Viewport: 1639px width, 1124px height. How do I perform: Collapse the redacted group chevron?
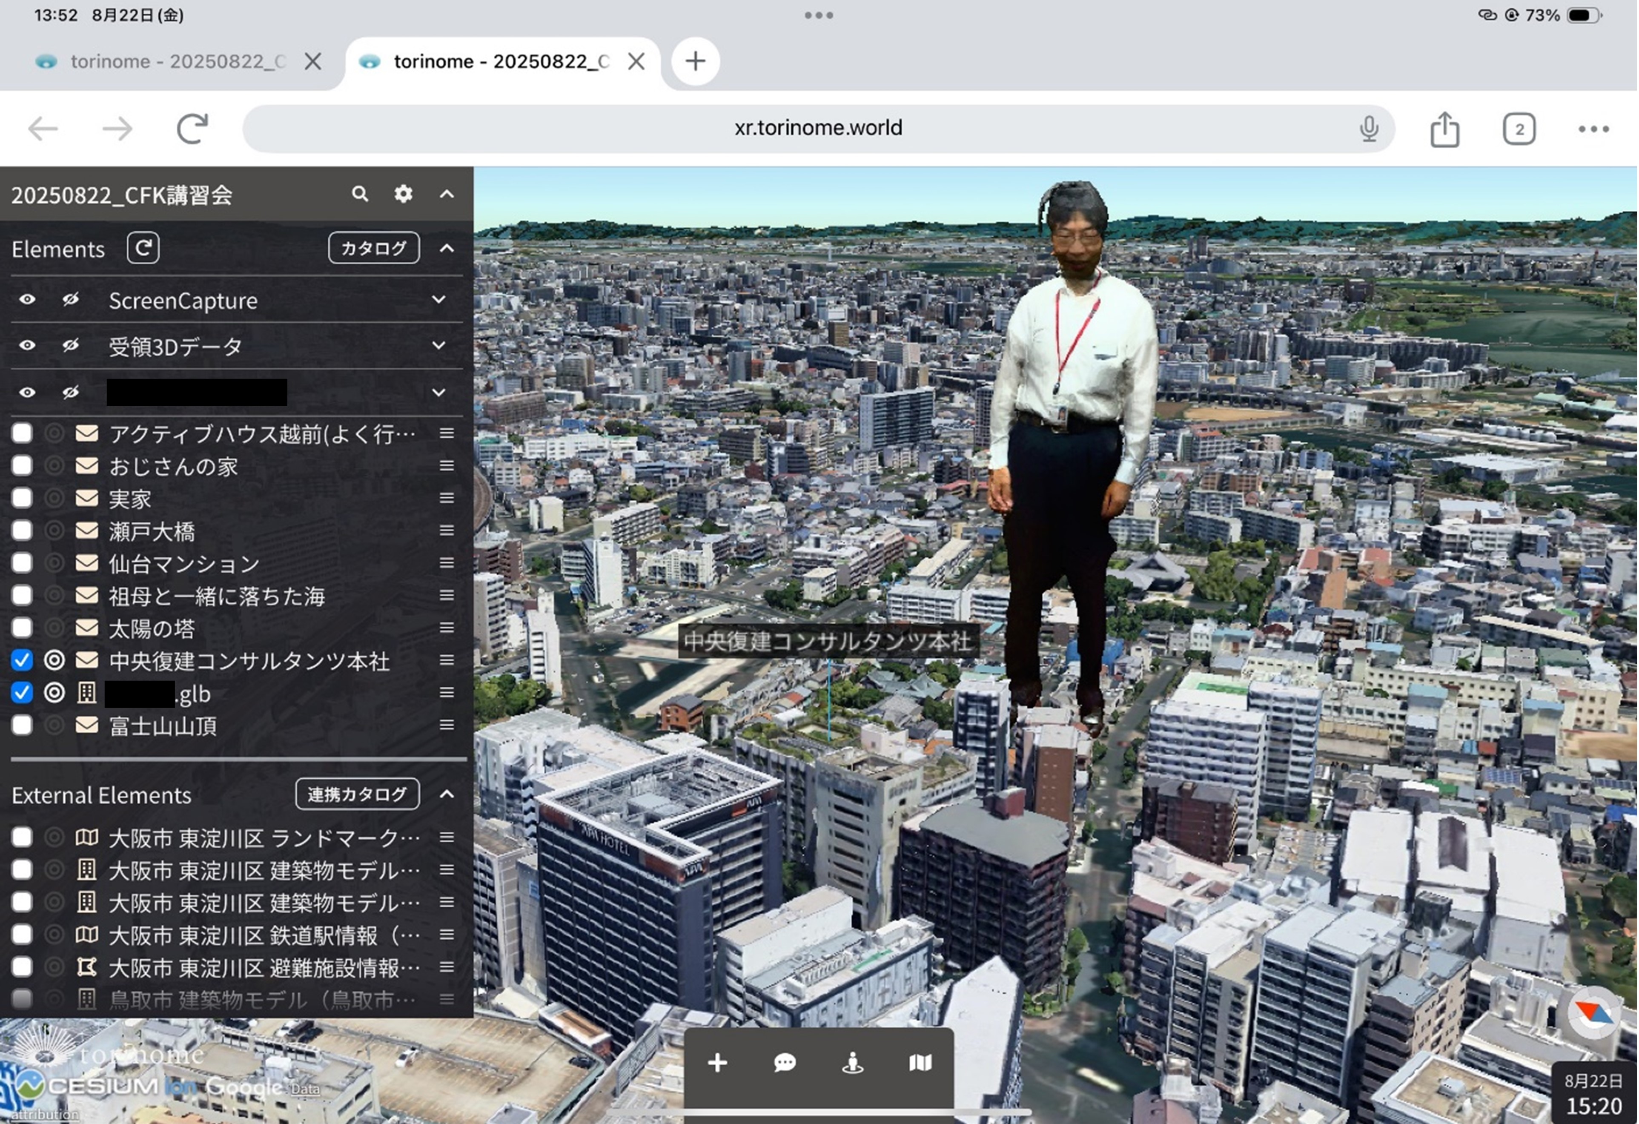point(438,392)
